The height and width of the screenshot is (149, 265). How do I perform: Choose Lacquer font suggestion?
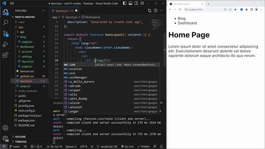(111, 90)
